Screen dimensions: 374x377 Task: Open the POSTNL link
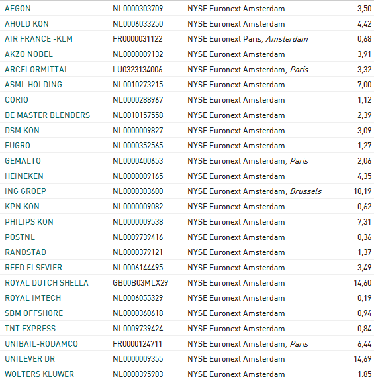[x=20, y=237]
